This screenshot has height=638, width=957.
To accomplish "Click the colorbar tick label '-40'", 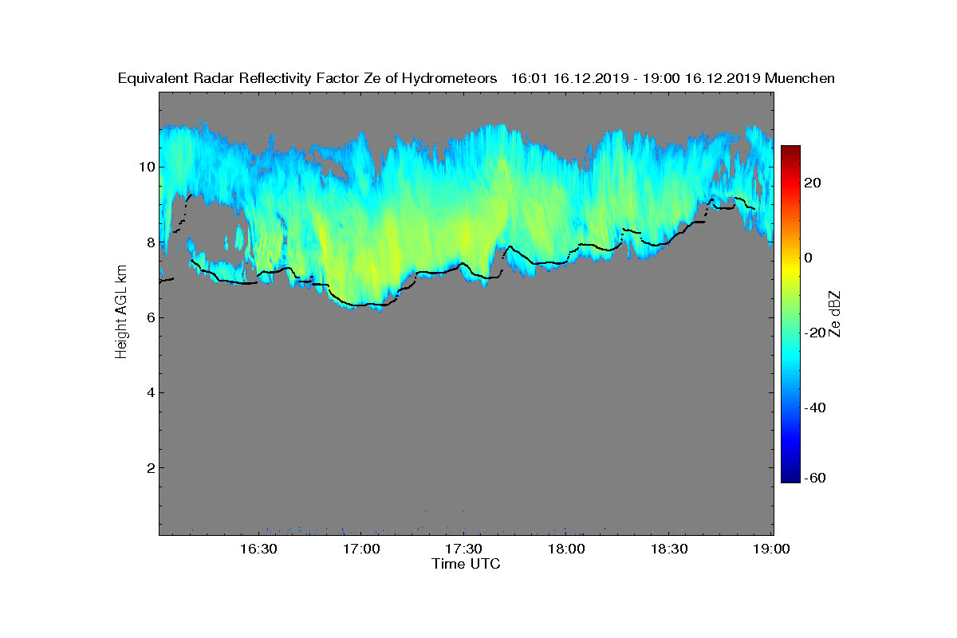I will (x=816, y=408).
